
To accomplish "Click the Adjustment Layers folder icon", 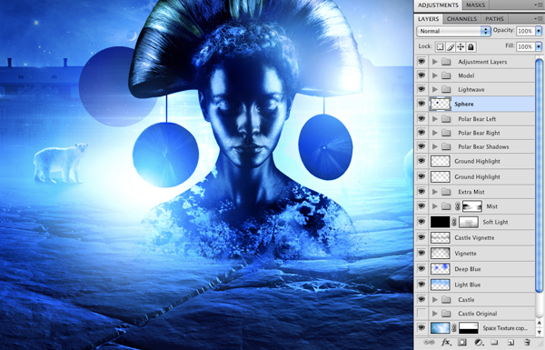I will (x=446, y=62).
